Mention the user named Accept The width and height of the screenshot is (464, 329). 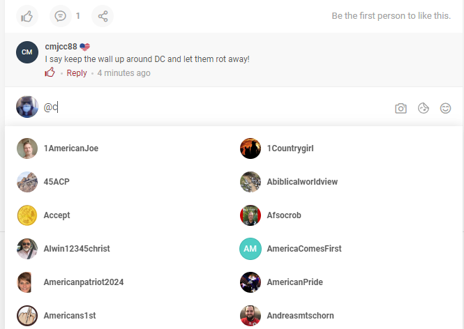click(120, 215)
